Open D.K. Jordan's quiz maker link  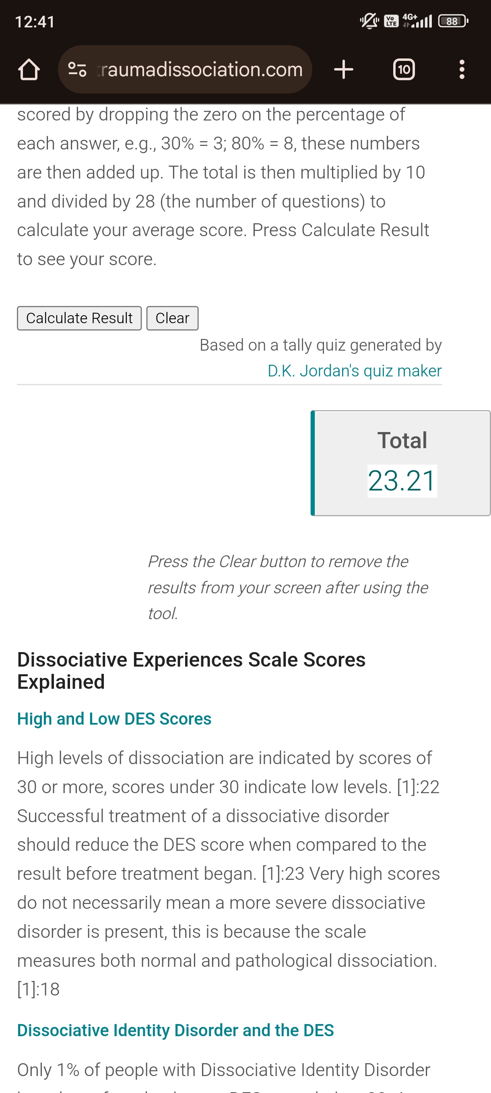pyautogui.click(x=355, y=371)
